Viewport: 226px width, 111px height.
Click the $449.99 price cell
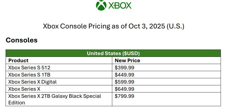click(166, 75)
